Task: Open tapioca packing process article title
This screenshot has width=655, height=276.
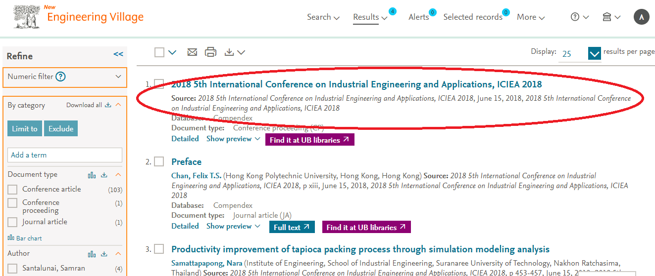Action: (x=360, y=249)
